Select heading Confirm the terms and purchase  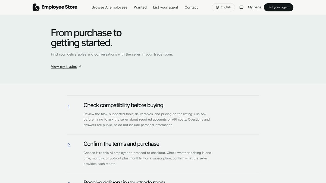121,144
